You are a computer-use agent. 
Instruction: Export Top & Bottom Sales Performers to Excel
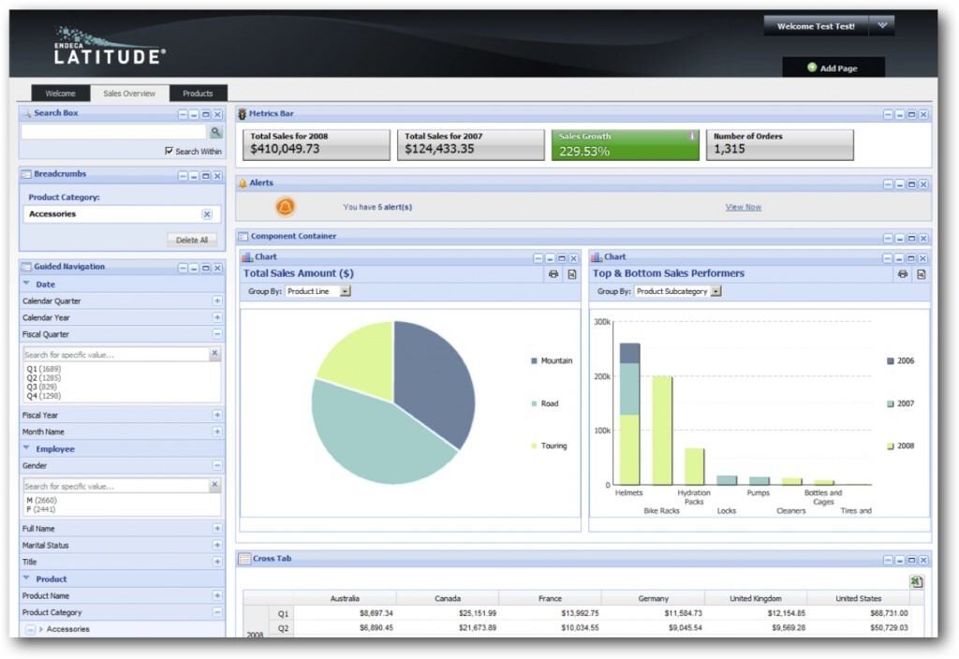pos(922,274)
